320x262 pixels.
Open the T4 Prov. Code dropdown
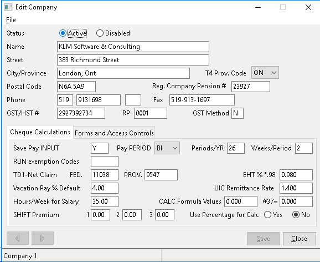click(265, 73)
